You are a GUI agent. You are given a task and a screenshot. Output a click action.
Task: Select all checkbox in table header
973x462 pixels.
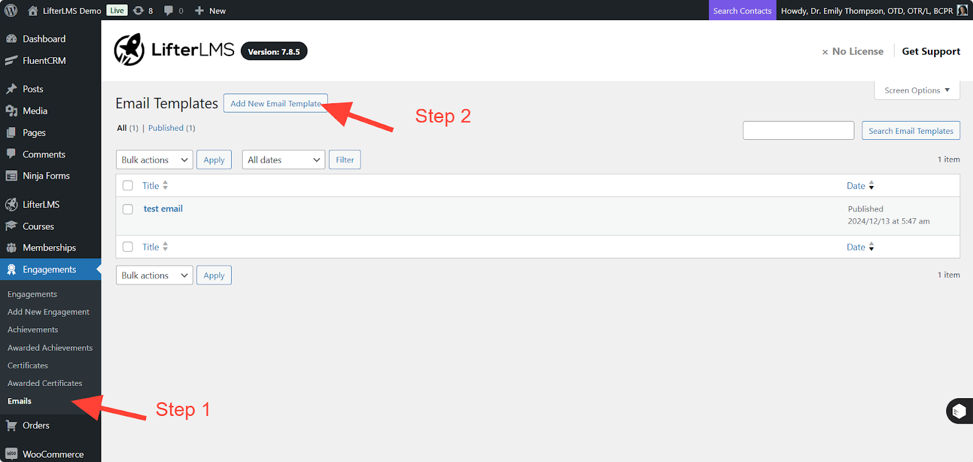128,185
